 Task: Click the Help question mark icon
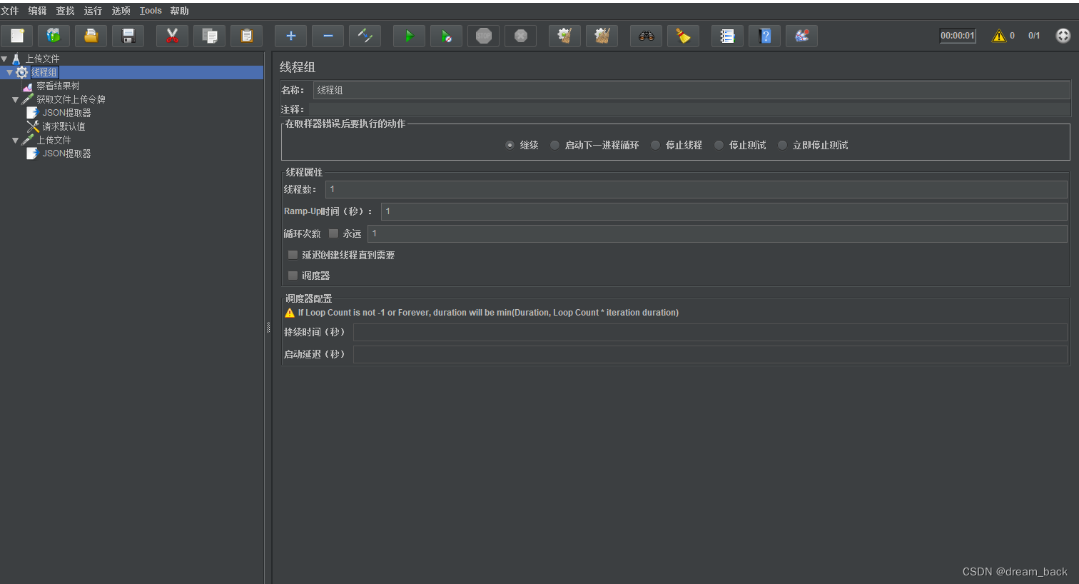(x=764, y=36)
